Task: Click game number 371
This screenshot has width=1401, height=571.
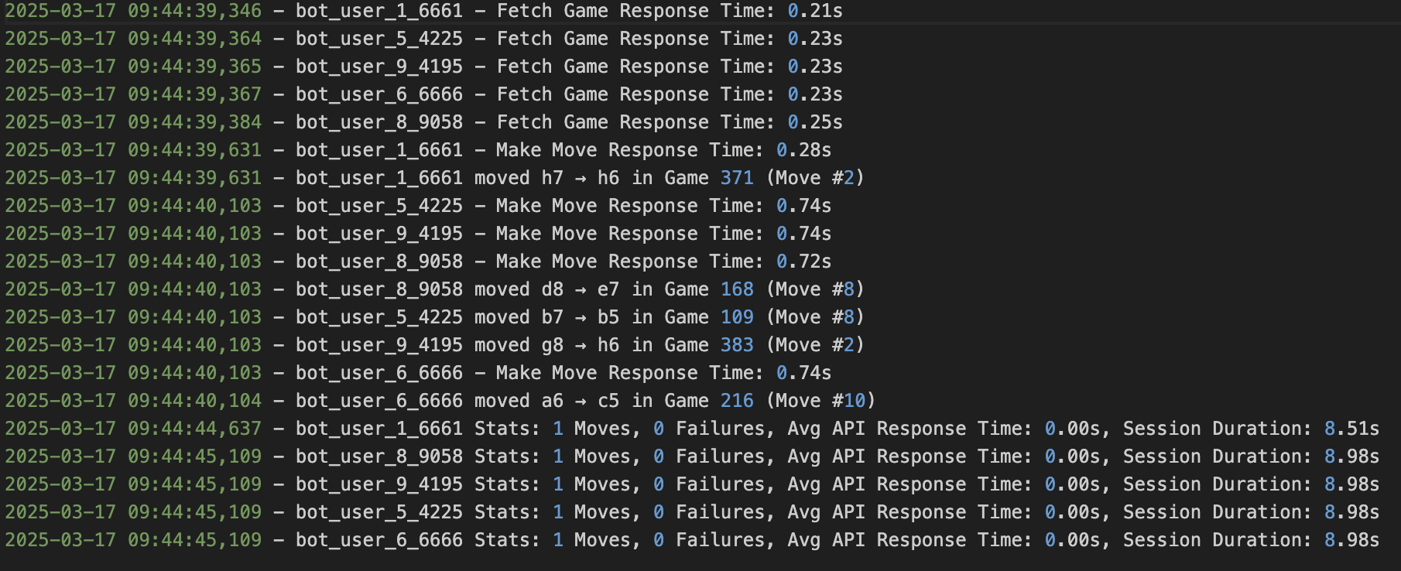Action: (x=737, y=178)
